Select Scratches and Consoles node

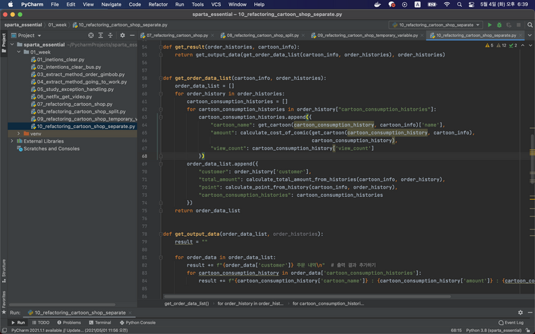(51, 149)
